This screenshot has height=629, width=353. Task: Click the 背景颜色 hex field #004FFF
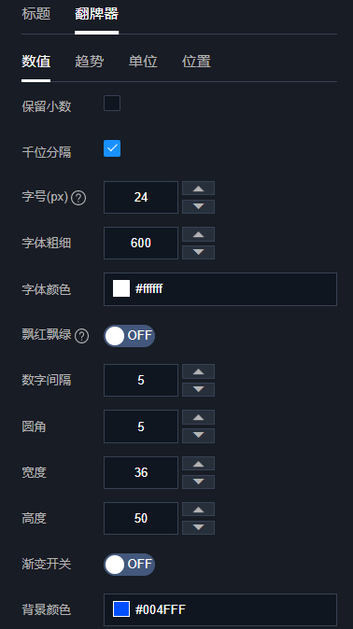click(220, 609)
